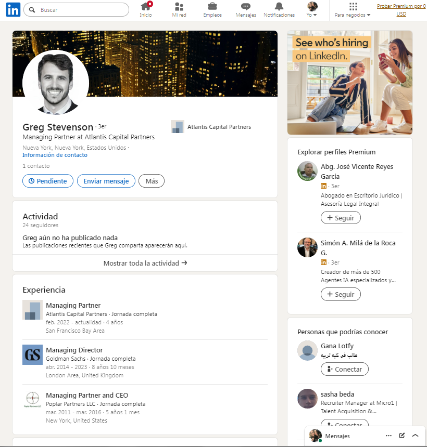The image size is (427, 447).
Task: Open Atlantis Capital Partners company logo in header
Action: (x=178, y=127)
